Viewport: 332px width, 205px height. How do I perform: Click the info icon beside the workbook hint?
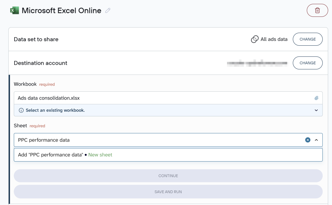(21, 110)
